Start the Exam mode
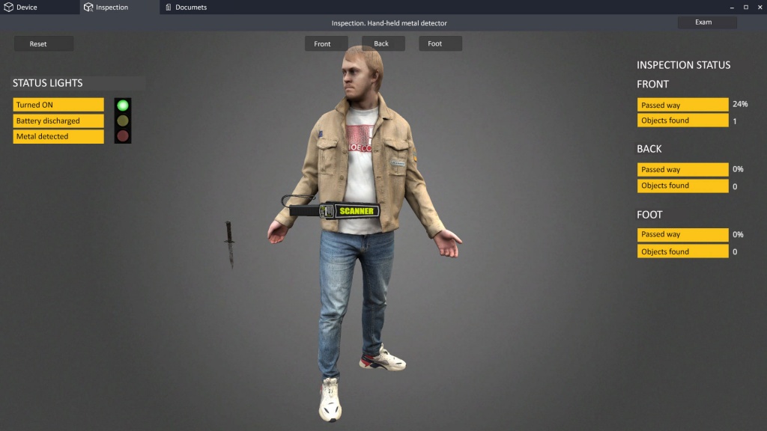 706,22
